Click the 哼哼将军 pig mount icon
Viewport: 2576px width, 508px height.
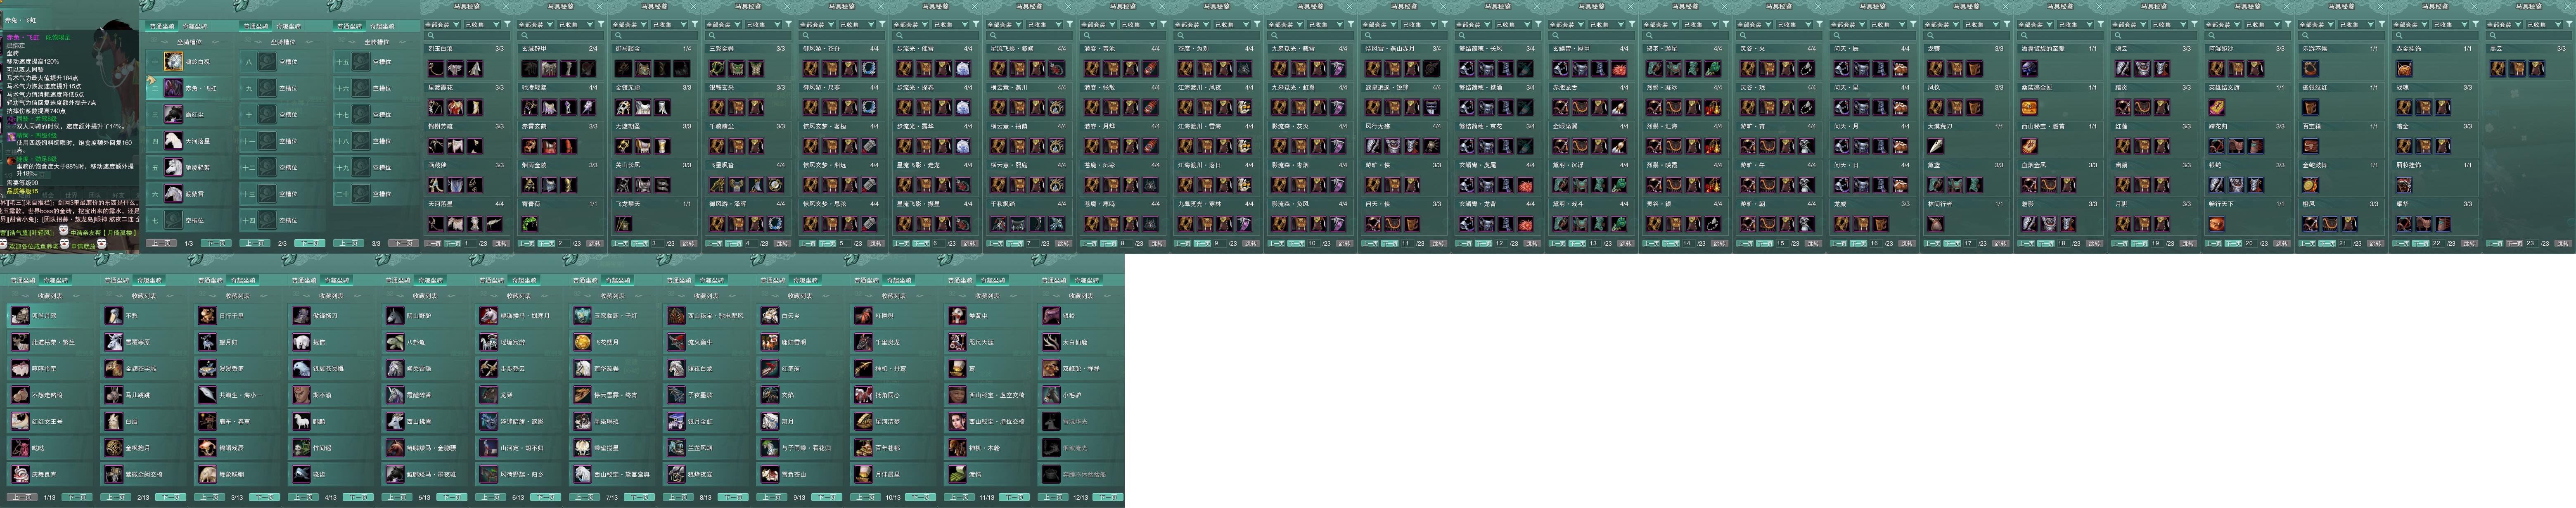coord(20,369)
